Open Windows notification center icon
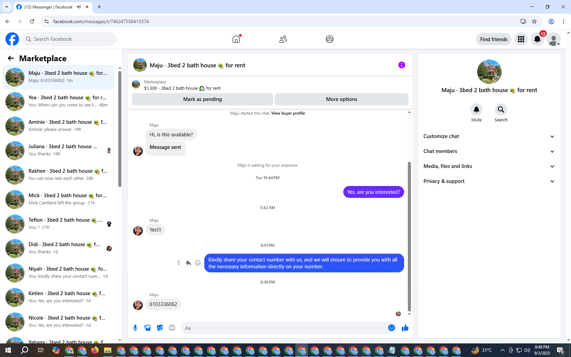Image resolution: width=571 pixels, height=357 pixels. pos(560,350)
